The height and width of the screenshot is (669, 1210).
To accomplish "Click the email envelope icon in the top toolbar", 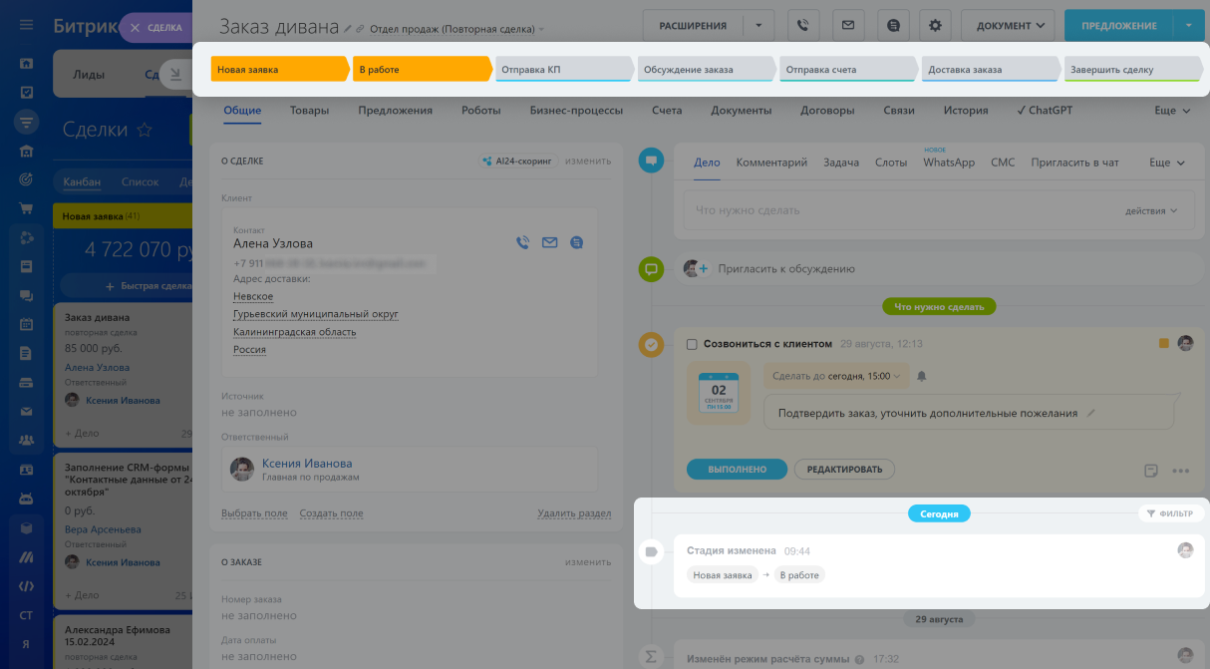I will click(x=847, y=25).
